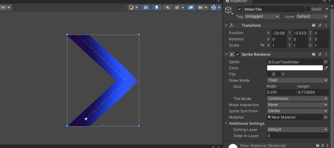Open Inspector panel three-dot menu

point(330,1)
